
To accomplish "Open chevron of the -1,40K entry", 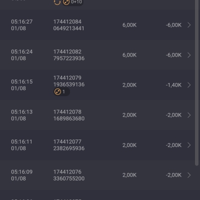I will [189, 85].
